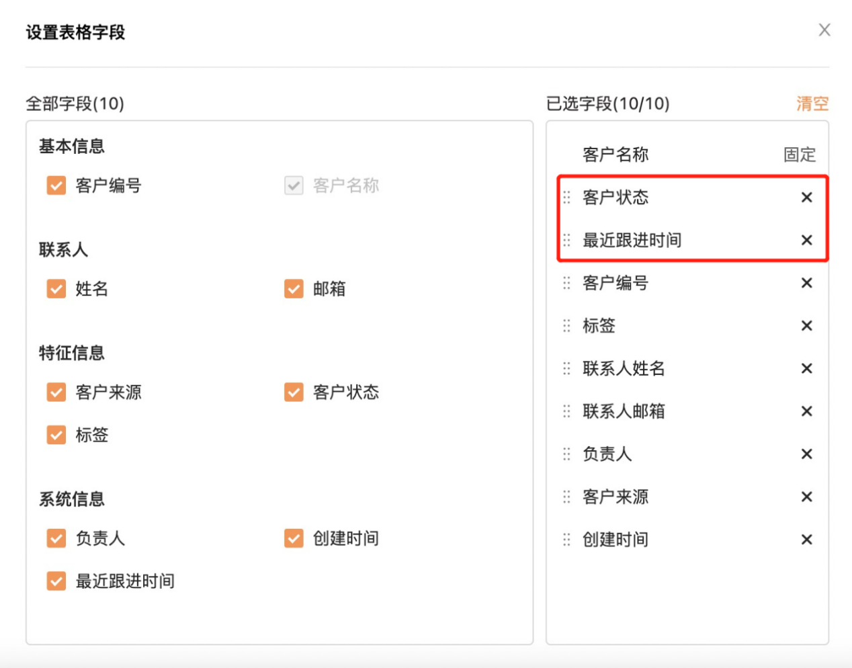
Task: Remove 最近跟进时间 from selected fields
Action: pyautogui.click(x=806, y=240)
